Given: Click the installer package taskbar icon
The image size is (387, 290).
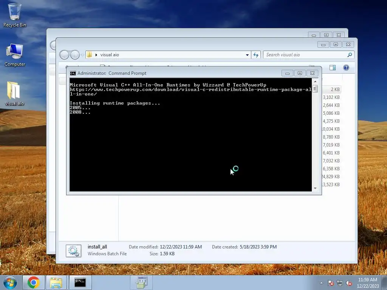Looking at the screenshot, I should click(x=141, y=282).
